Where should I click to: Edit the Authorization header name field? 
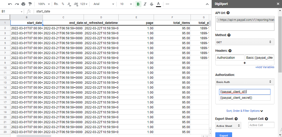(230, 58)
